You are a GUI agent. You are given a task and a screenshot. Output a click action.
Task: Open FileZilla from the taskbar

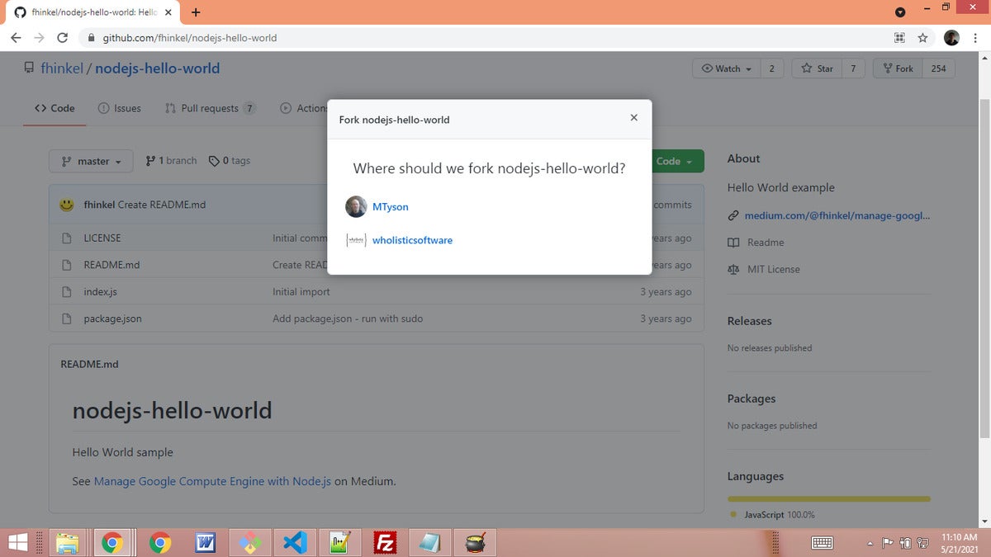tap(384, 542)
